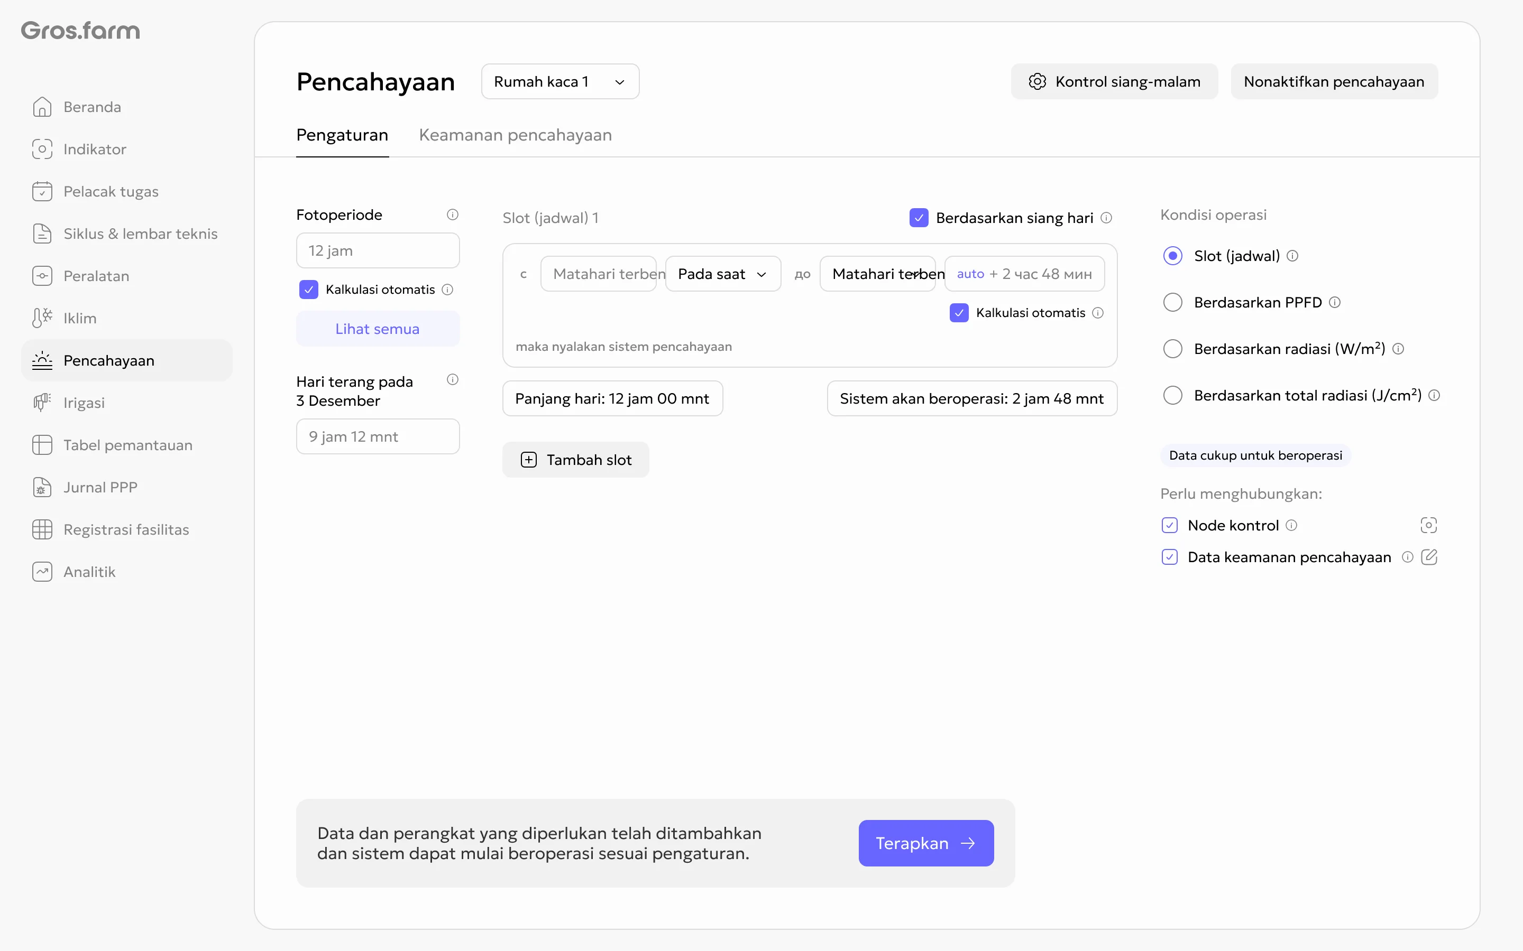
Task: Click info icon beside Hari terang pada
Action: pyautogui.click(x=453, y=379)
